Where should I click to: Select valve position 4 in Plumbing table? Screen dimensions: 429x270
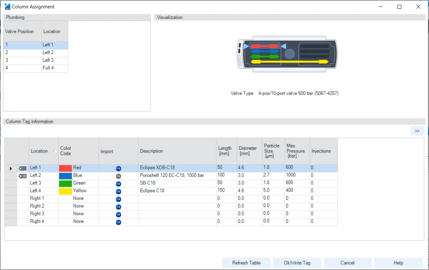[22, 67]
